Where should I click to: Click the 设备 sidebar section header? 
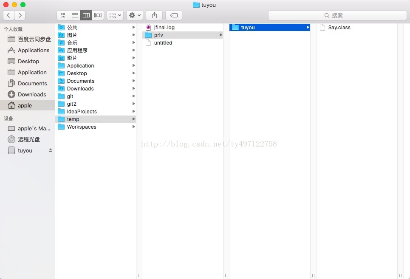click(x=8, y=118)
